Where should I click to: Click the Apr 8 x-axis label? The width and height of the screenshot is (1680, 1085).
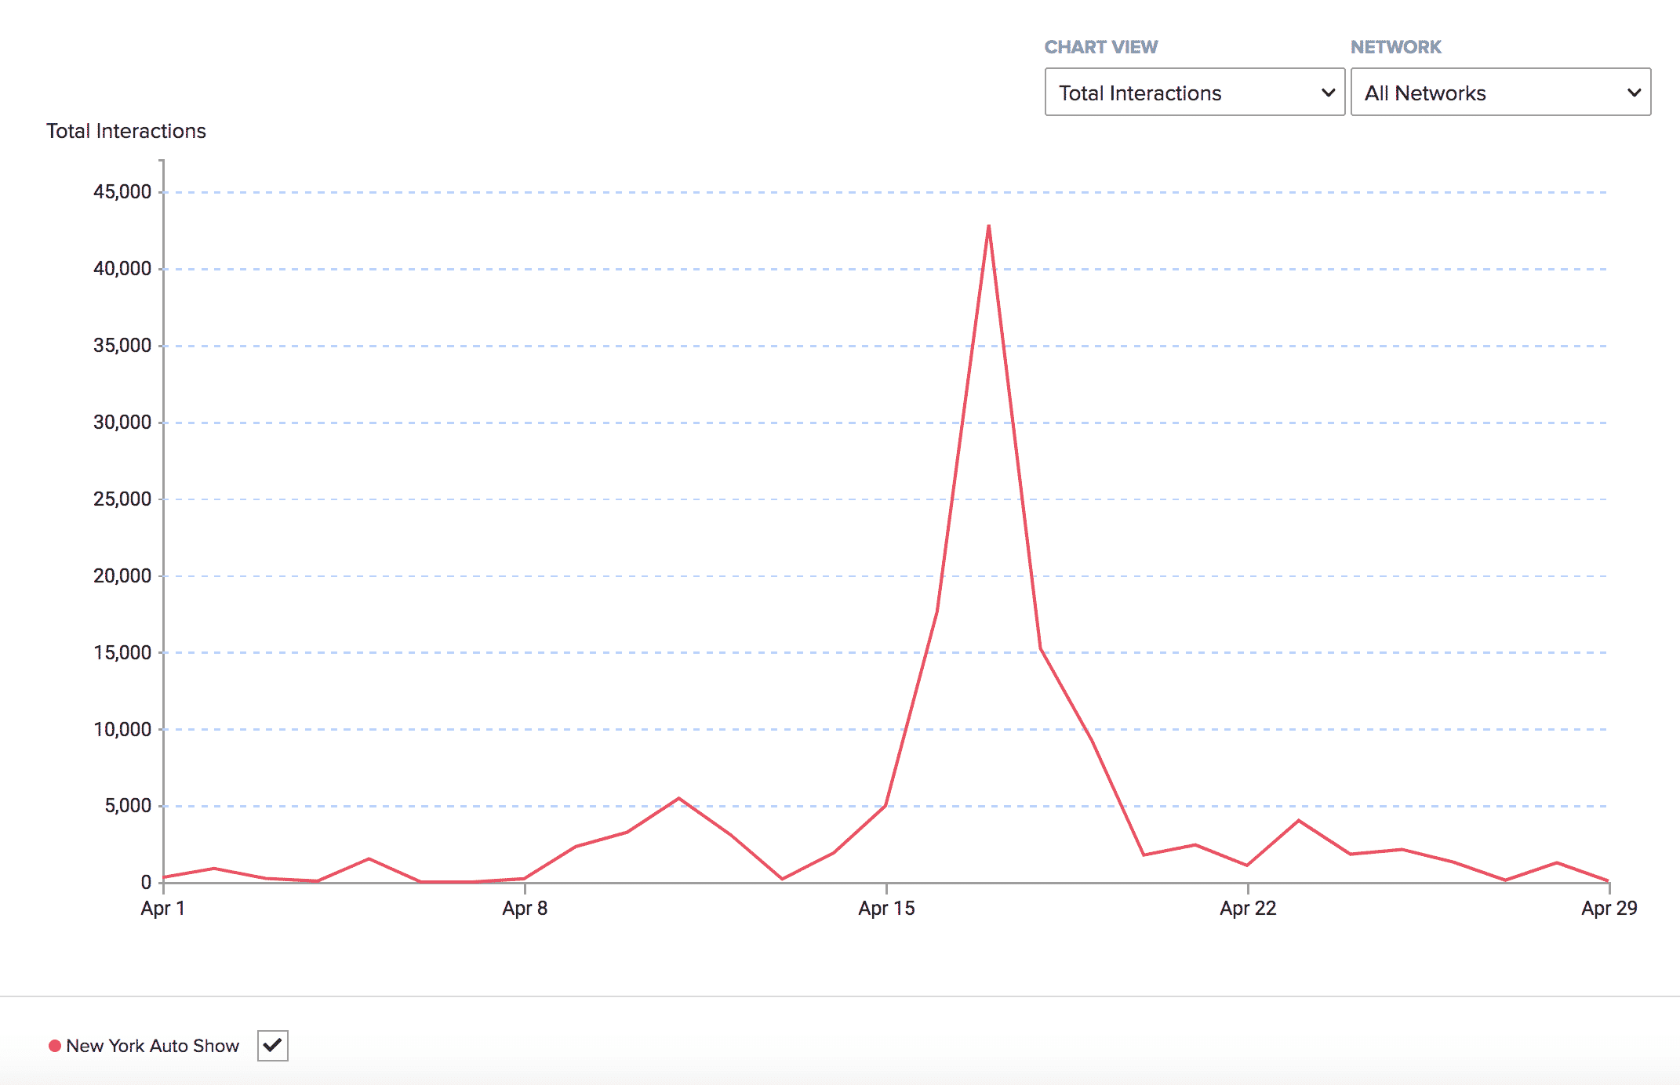coord(525,908)
